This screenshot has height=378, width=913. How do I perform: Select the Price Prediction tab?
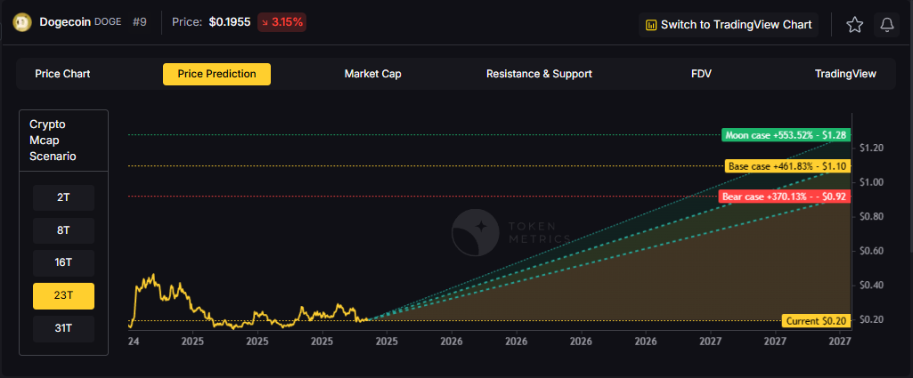tap(216, 74)
